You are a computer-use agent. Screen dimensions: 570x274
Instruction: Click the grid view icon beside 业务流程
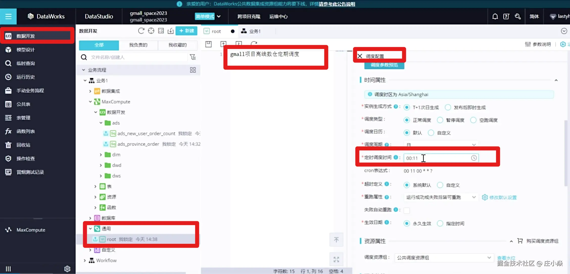[193, 70]
